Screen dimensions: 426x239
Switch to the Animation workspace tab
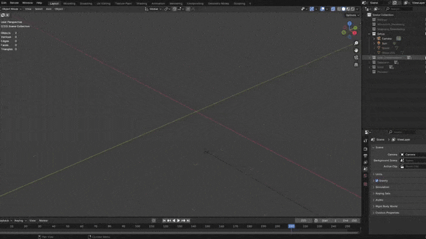coord(158,3)
